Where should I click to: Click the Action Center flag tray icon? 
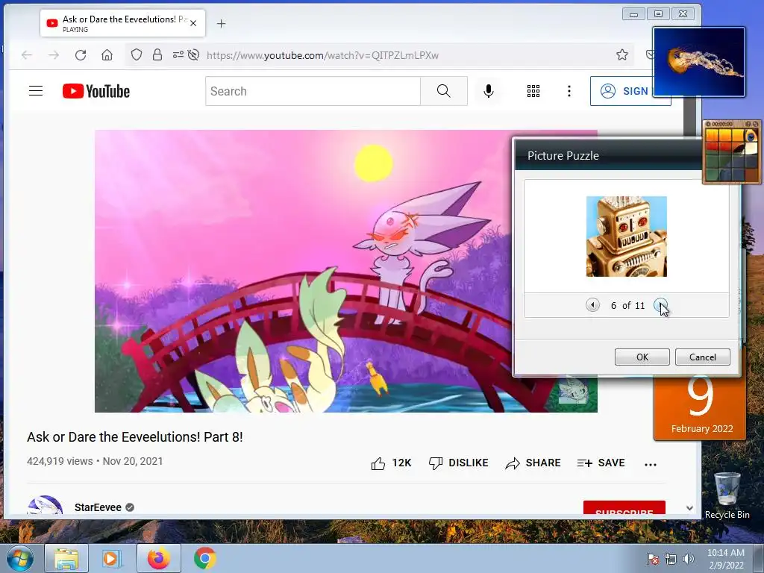(652, 559)
